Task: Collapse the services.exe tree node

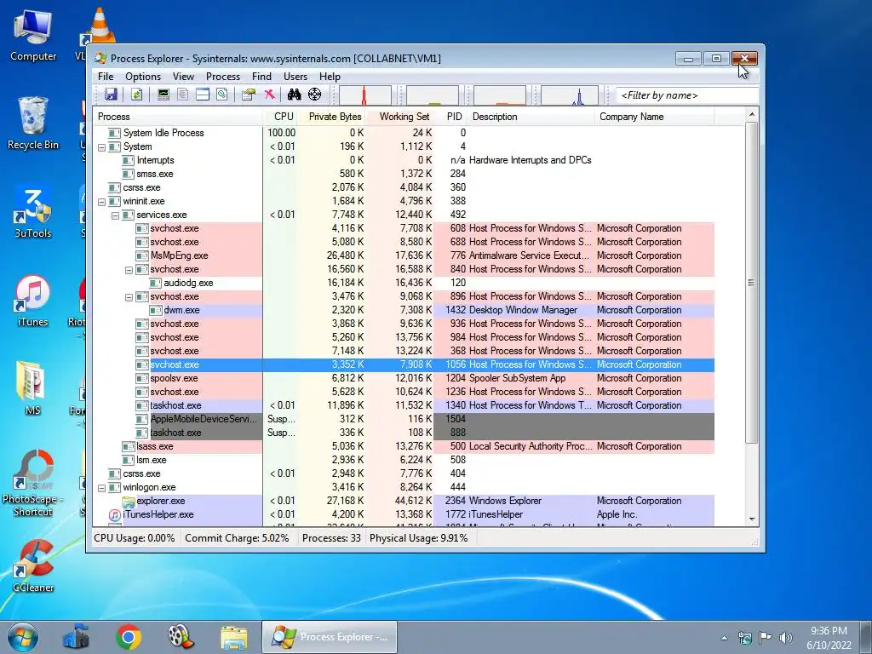Action: [115, 215]
